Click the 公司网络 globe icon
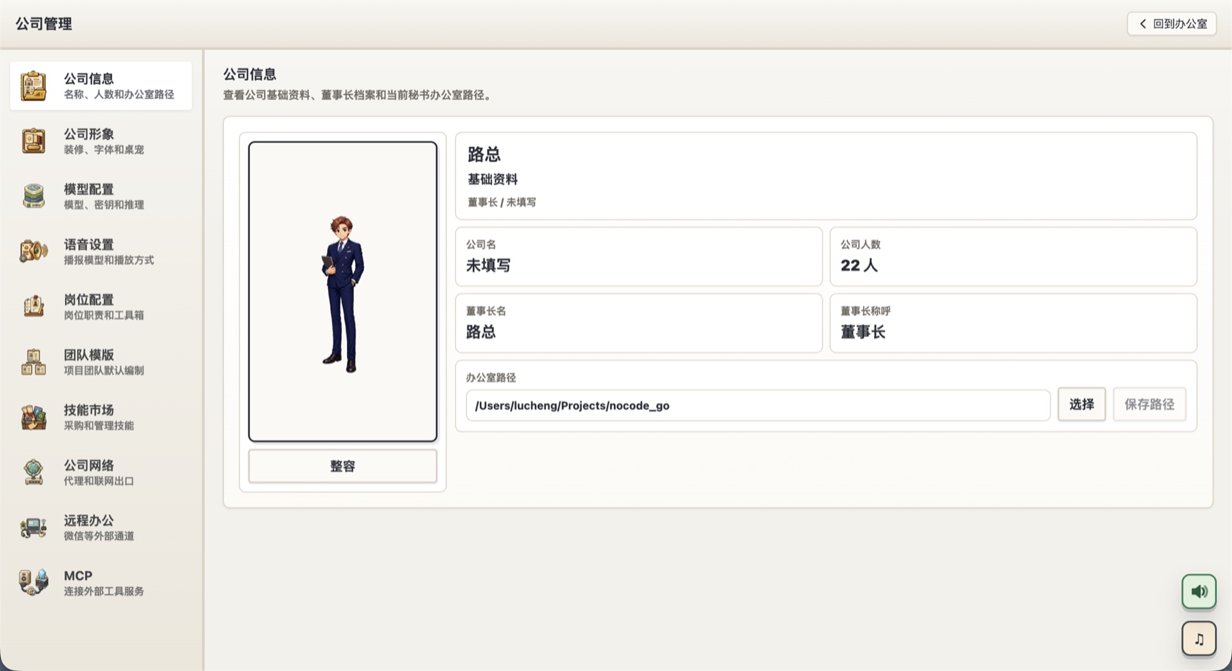Image resolution: width=1232 pixels, height=671 pixels. (x=33, y=473)
